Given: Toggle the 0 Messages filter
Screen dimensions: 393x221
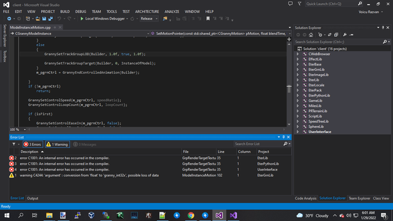Looking at the screenshot, I should click(x=85, y=144).
